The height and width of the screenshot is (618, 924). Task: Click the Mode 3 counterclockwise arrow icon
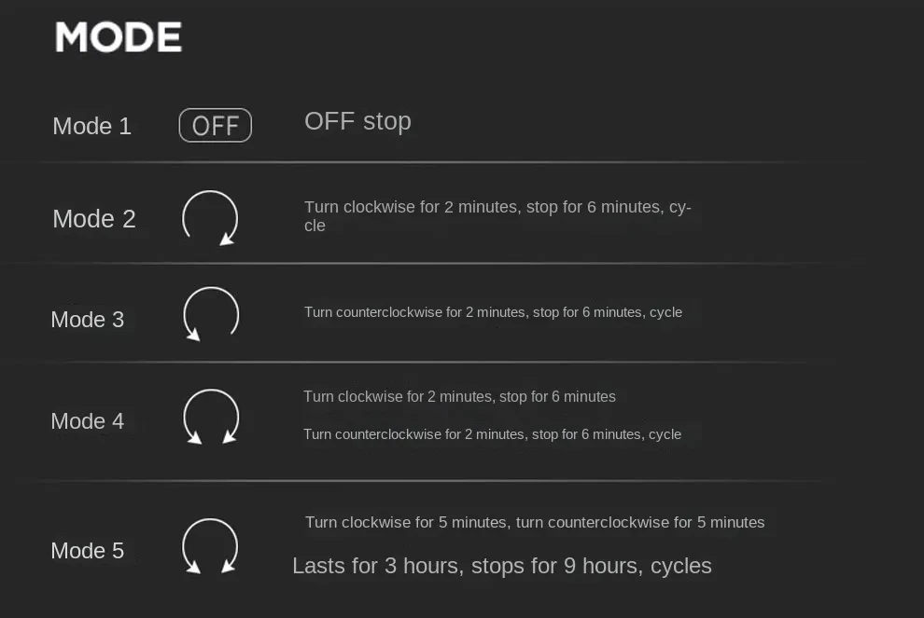pos(211,314)
